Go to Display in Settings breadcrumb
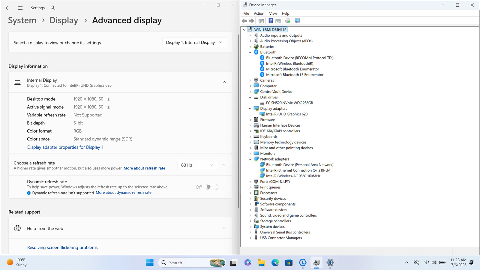The image size is (480, 270). point(64,20)
